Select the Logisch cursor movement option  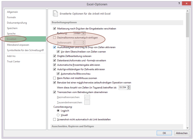(59, 111)
